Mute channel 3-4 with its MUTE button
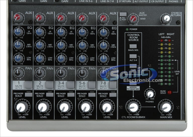193x137 pixels. pos(71,85)
